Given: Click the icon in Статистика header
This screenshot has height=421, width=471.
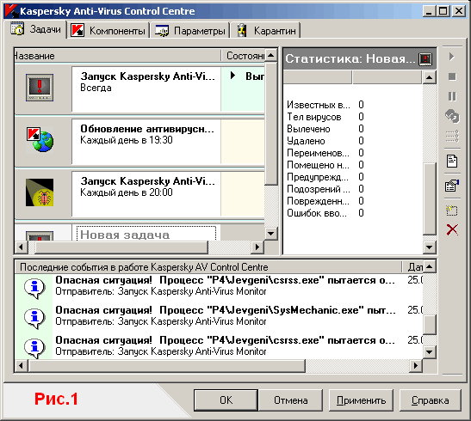Looking at the screenshot, I should pyautogui.click(x=425, y=58).
